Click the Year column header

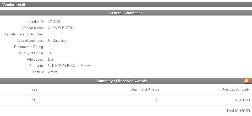pyautogui.click(x=35, y=89)
